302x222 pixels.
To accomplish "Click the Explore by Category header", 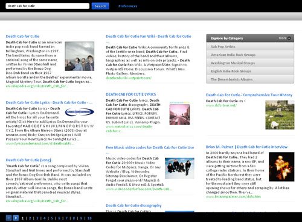I will coord(250,38).
